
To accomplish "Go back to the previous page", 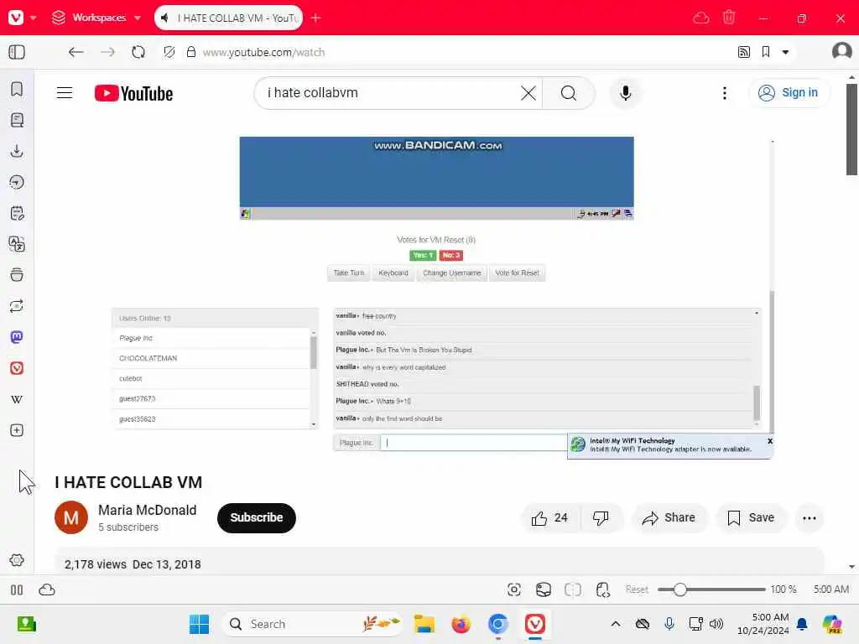I will pyautogui.click(x=76, y=52).
